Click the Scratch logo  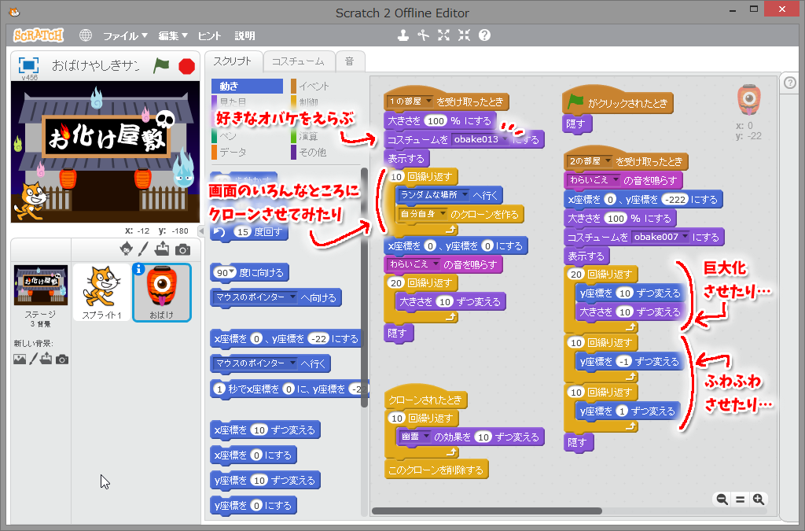[39, 35]
